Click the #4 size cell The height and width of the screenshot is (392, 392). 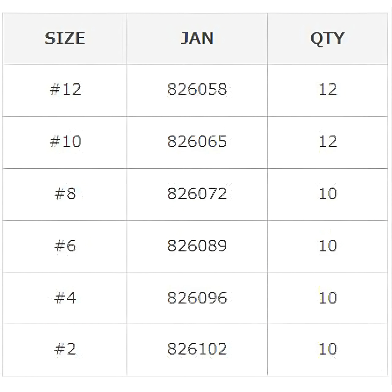[x=65, y=298]
